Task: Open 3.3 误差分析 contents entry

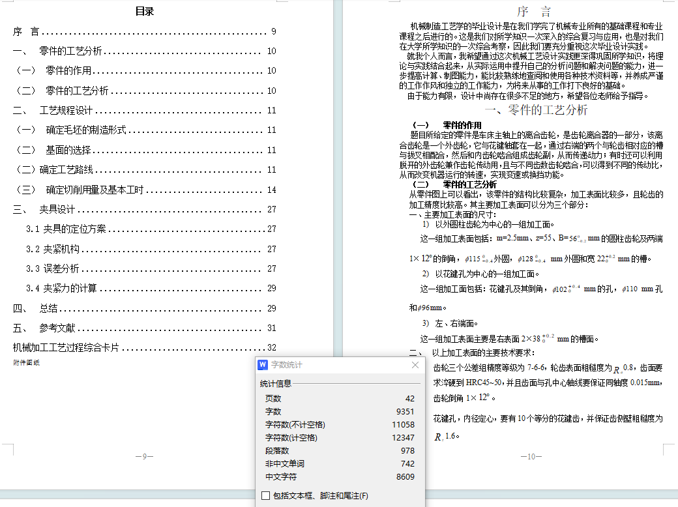Action: [x=151, y=268]
